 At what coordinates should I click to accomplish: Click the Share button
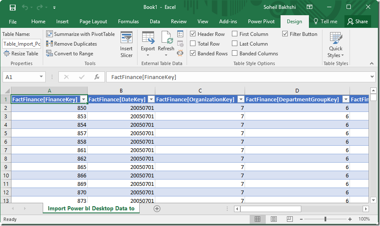pyautogui.click(x=358, y=22)
